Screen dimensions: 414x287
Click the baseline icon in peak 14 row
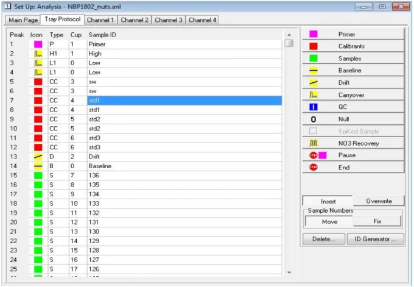pyautogui.click(x=38, y=166)
